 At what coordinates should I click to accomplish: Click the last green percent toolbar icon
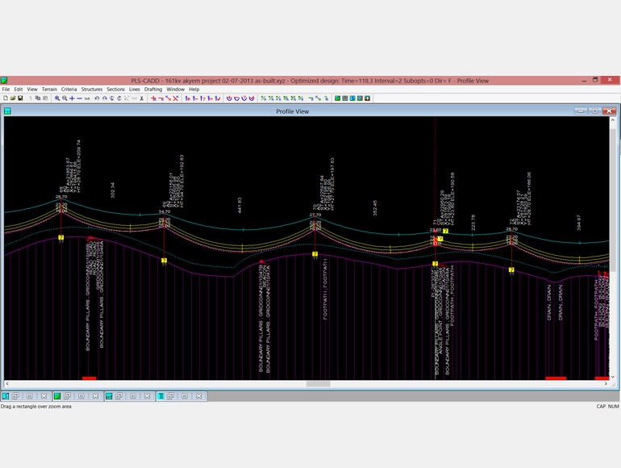click(301, 98)
